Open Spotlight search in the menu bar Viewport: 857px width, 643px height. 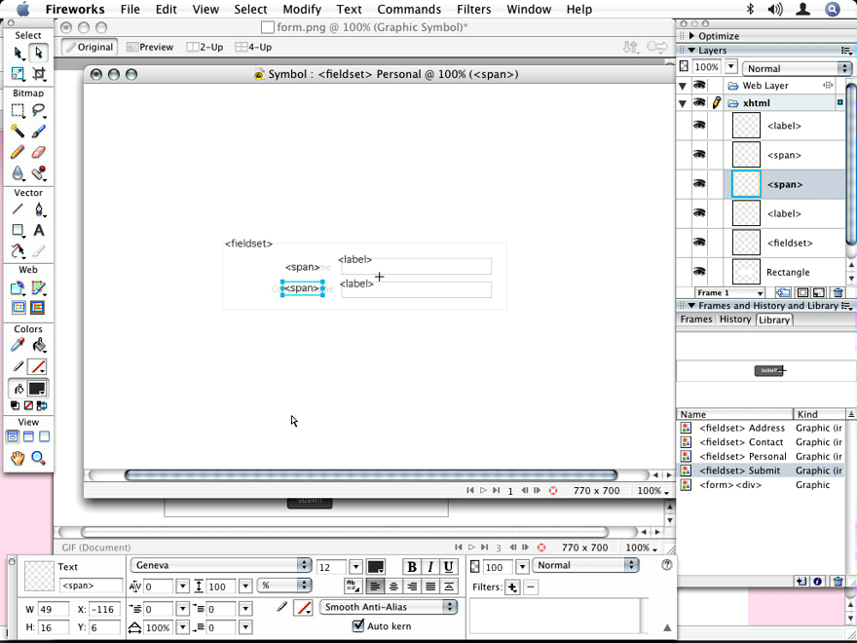pyautogui.click(x=833, y=10)
